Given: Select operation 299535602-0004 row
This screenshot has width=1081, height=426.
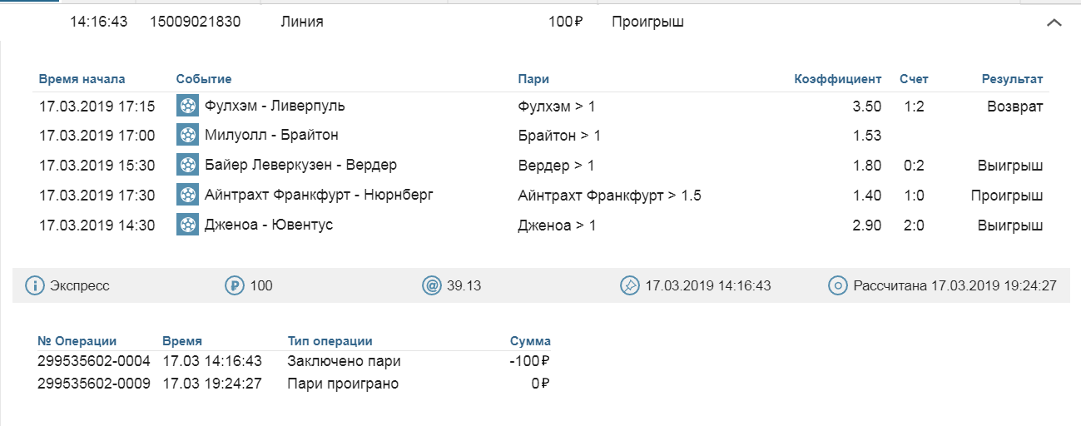Looking at the screenshot, I should (294, 361).
